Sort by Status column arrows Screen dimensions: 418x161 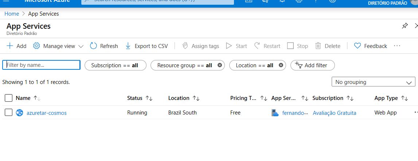[x=149, y=98]
